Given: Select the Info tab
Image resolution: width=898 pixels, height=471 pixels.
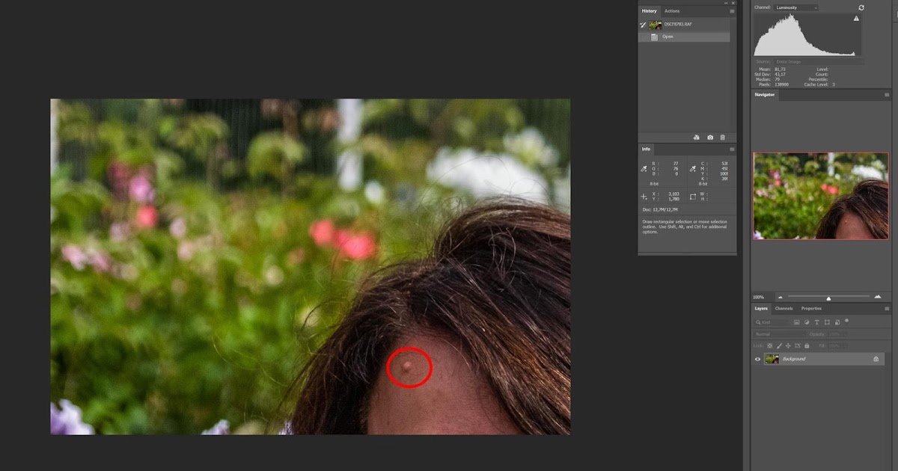Looking at the screenshot, I should click(646, 149).
